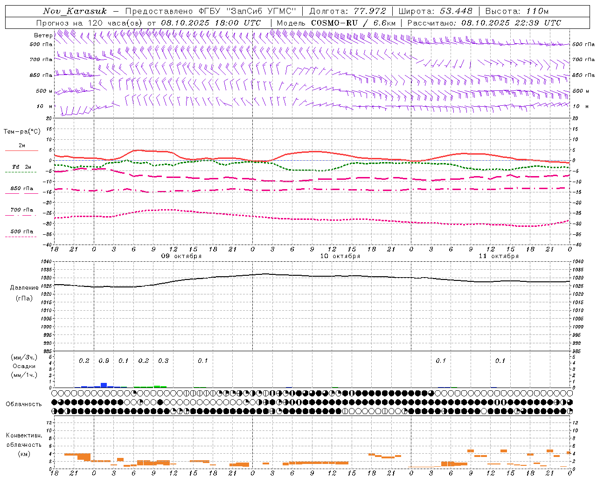Click the 0.9 precipitation amount value

104,361
